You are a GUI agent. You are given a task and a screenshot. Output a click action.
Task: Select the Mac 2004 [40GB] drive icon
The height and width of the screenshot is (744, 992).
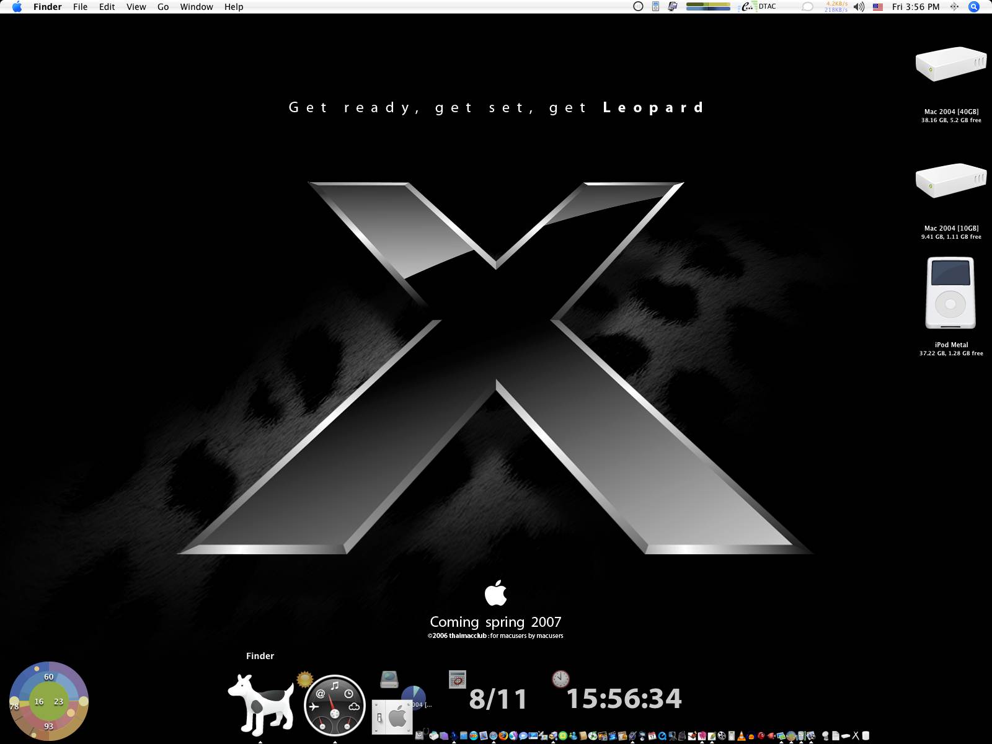click(951, 64)
